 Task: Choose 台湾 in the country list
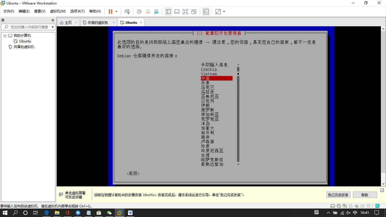click(205, 155)
